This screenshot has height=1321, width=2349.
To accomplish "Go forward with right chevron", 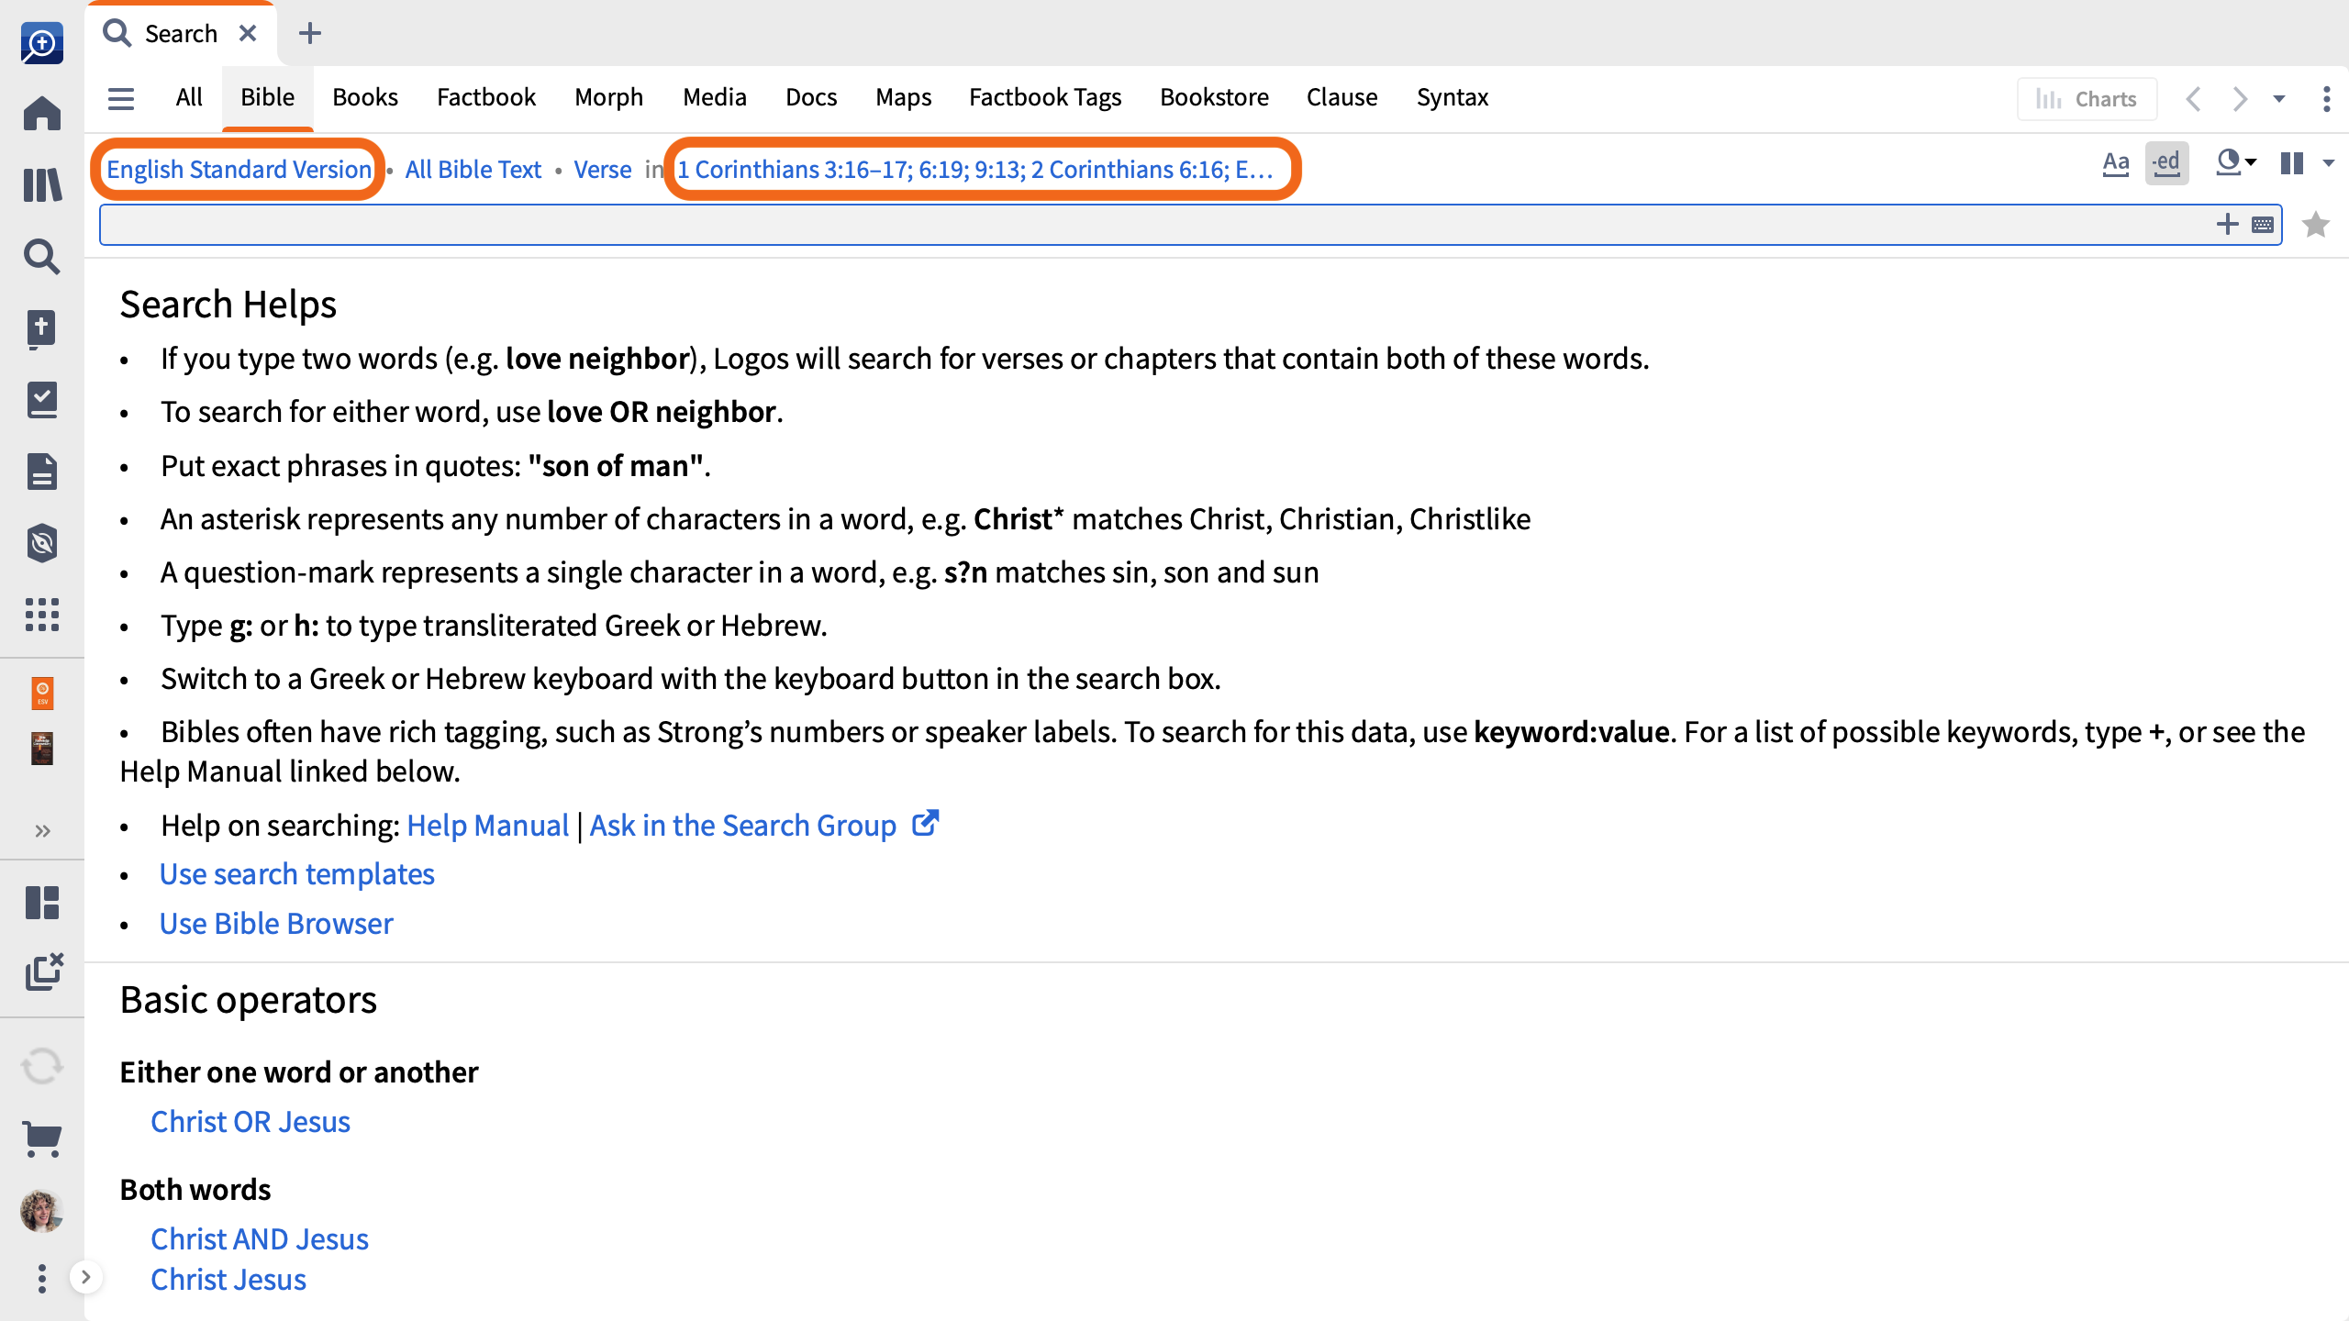I will click(x=2241, y=98).
